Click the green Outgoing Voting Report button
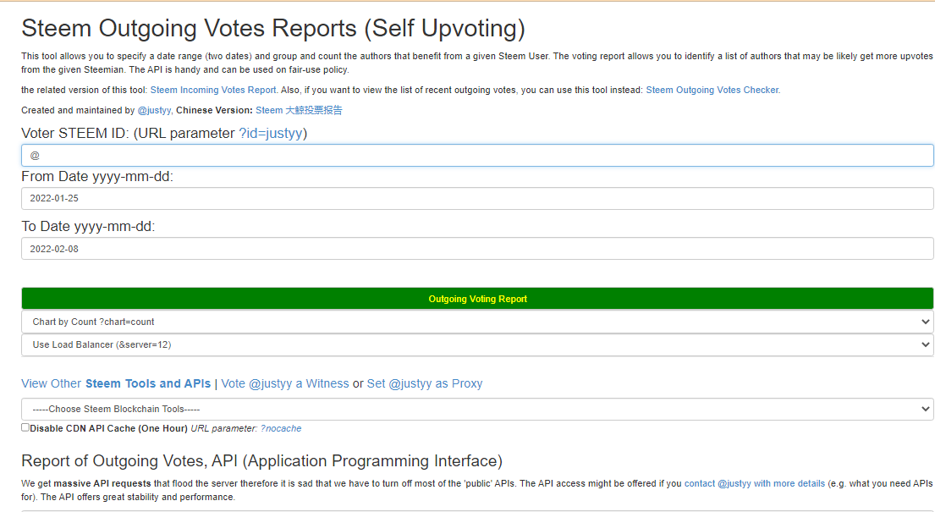The width and height of the screenshot is (935, 512). coord(477,299)
